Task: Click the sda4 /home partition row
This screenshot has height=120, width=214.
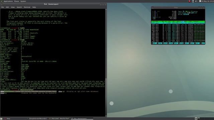Action: [x=17, y=38]
